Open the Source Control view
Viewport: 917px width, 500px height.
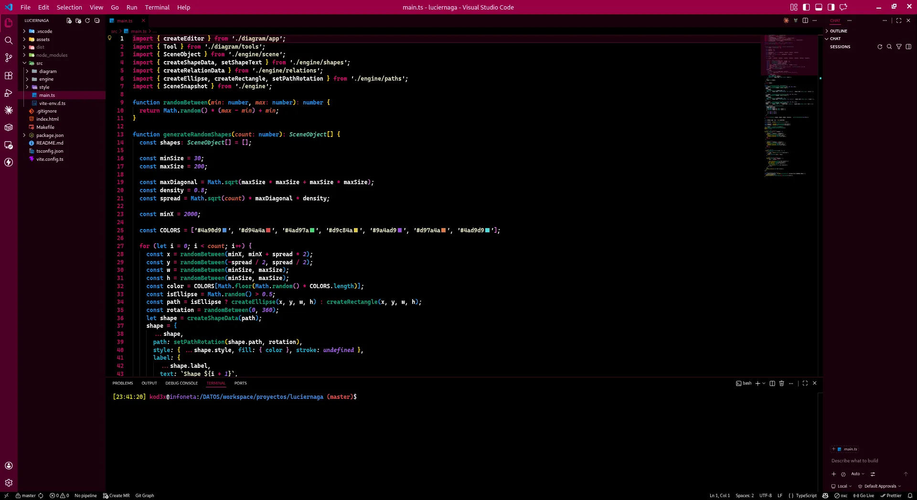9,58
